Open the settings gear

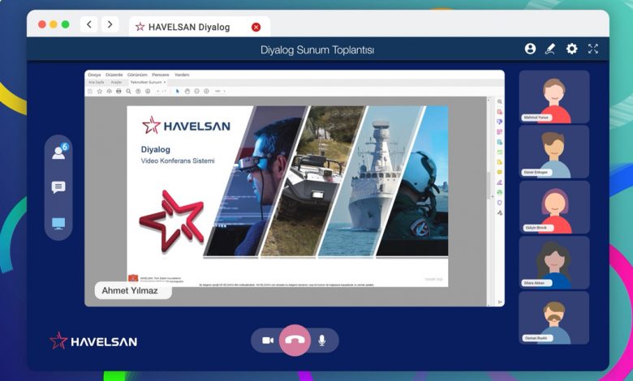pos(571,49)
